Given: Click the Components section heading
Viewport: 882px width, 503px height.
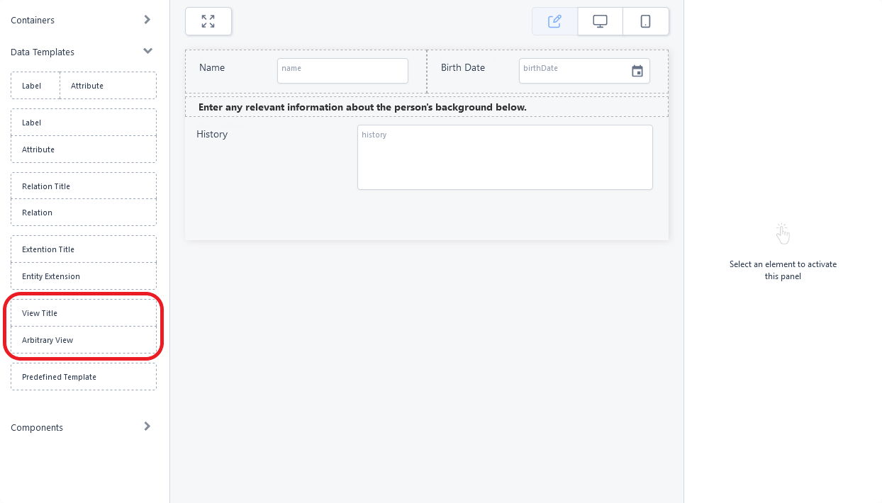Looking at the screenshot, I should coord(37,427).
